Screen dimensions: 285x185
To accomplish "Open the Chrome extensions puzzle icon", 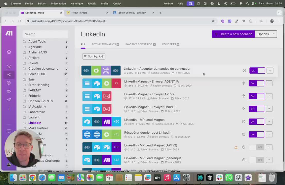I will [251, 21].
